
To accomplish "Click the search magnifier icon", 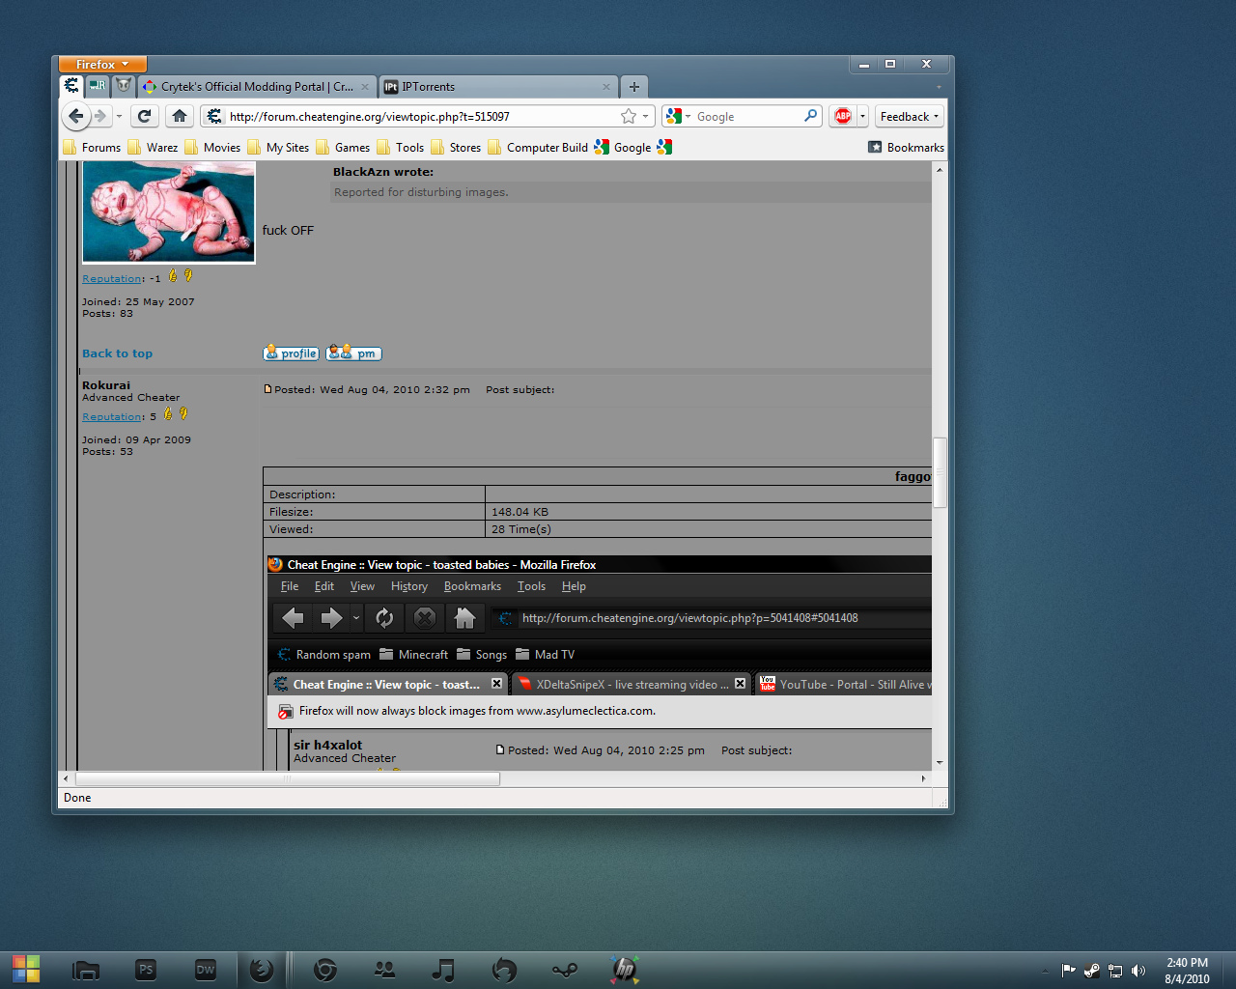I will point(810,116).
